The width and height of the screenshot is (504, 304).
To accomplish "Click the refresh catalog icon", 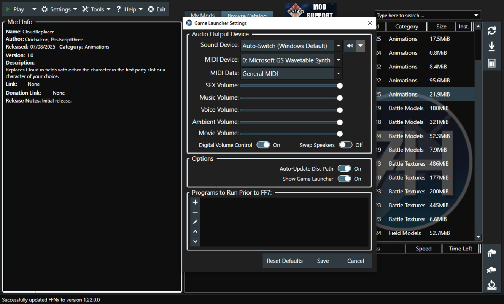I will pyautogui.click(x=491, y=30).
